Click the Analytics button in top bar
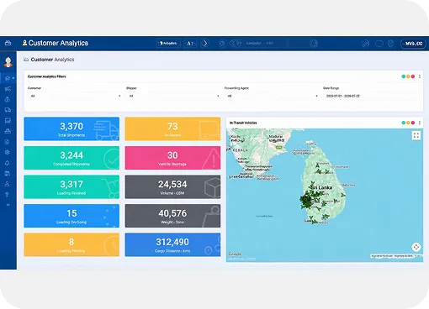This screenshot has width=429, height=309. click(x=168, y=43)
